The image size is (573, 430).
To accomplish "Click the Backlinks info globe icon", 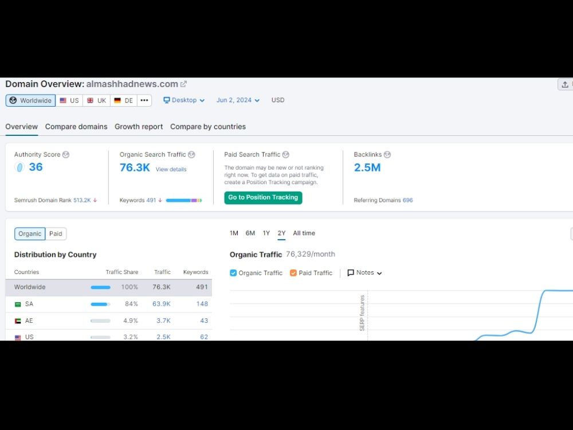I will (x=387, y=155).
